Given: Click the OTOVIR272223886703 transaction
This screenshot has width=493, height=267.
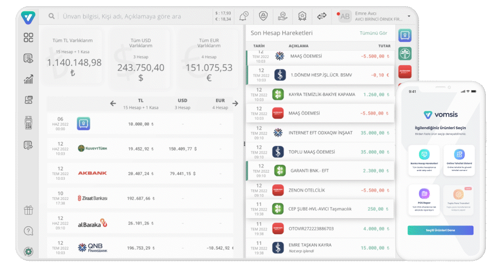Looking at the screenshot, I should pyautogui.click(x=320, y=228).
